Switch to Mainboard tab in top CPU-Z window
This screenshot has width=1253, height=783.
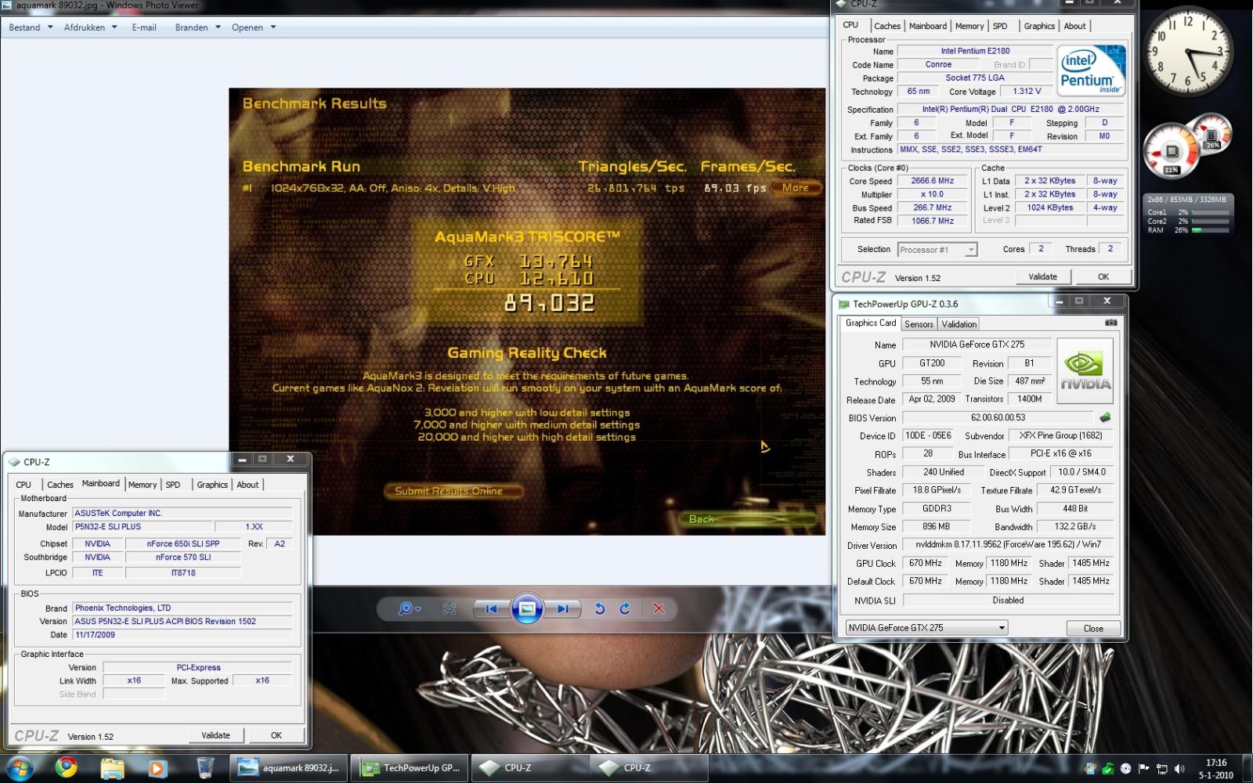[x=927, y=26]
